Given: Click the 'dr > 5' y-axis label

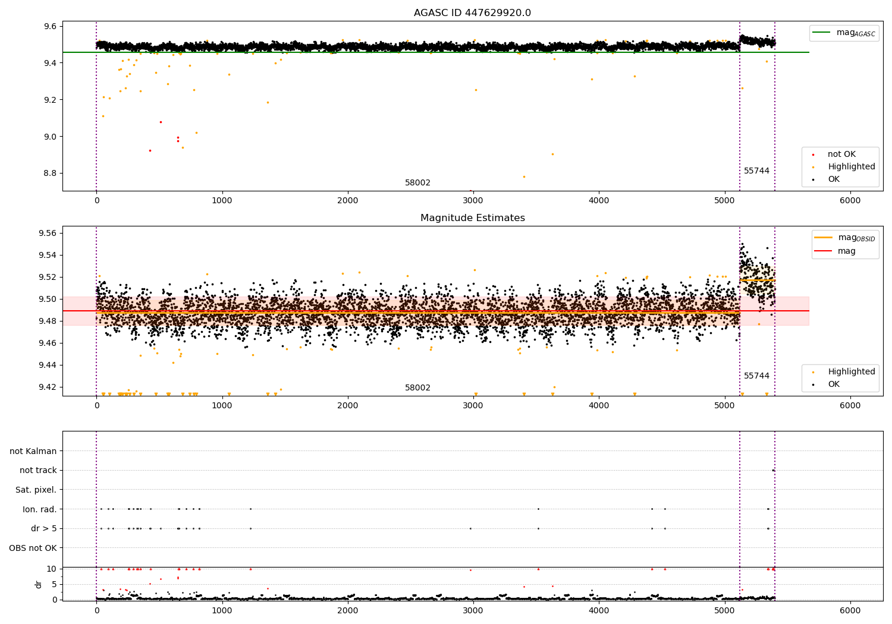Looking at the screenshot, I should pyautogui.click(x=44, y=528).
